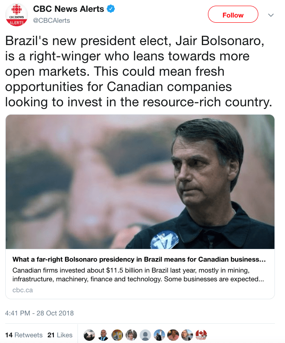Click the first liker avatar with dark silhouette
Screen dimensions: 285x343
pos(89,335)
